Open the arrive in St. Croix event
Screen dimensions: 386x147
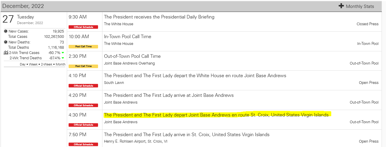(x=187, y=135)
